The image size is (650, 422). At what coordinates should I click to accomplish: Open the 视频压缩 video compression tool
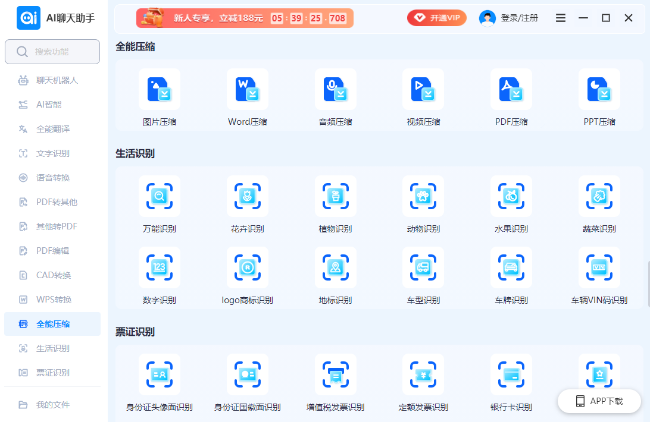(x=423, y=90)
